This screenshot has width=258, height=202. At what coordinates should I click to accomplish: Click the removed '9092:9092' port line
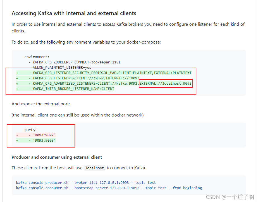[x=36, y=135]
